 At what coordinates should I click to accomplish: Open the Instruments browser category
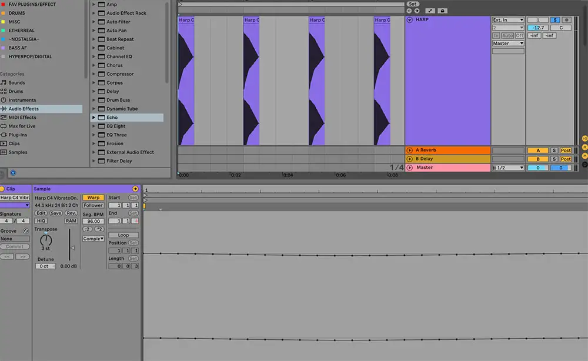click(22, 100)
